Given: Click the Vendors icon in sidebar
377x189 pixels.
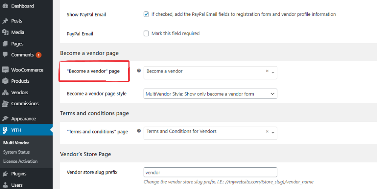Looking at the screenshot, I should [x=5, y=92].
